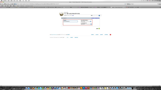Click the search magnifier icon in toolbar
The image size is (161, 90).
pos(158,4)
